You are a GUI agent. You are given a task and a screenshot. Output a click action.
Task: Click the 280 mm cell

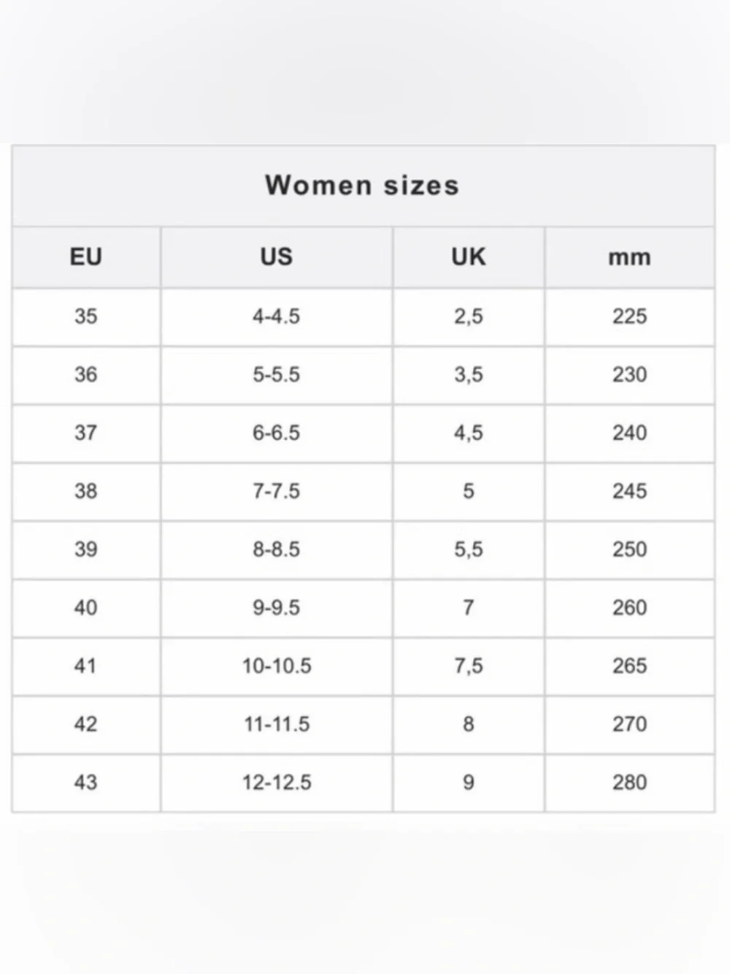coord(629,783)
